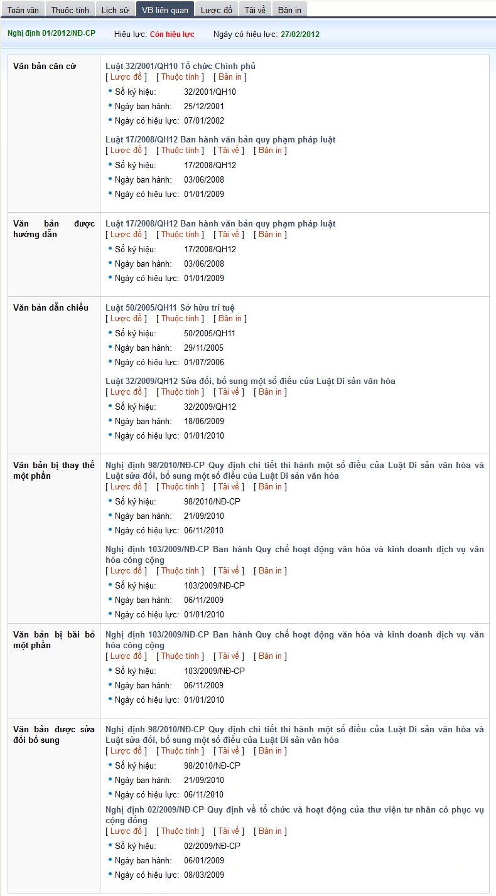Click Bản in under Nghị định 02/2009/NĐ-CP
The height and width of the screenshot is (896, 496).
270,831
